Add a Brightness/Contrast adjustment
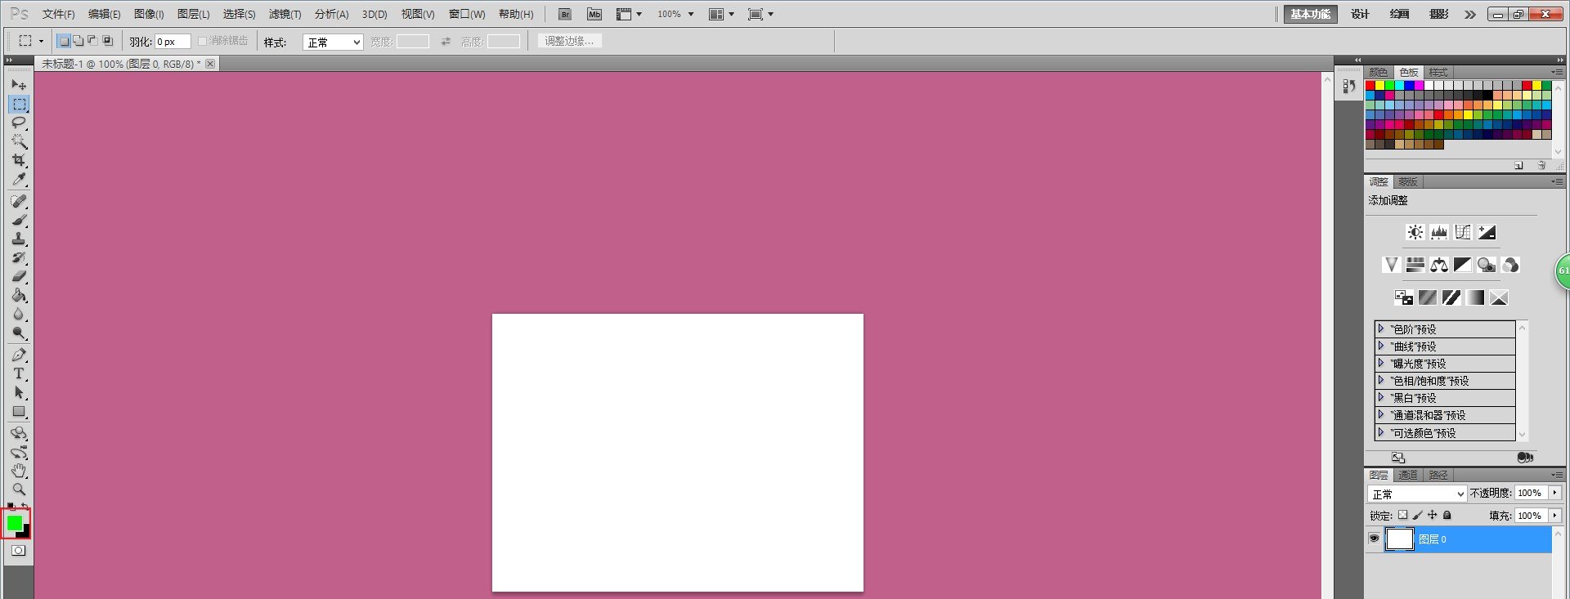Screen dimensions: 1570x599 (1415, 233)
